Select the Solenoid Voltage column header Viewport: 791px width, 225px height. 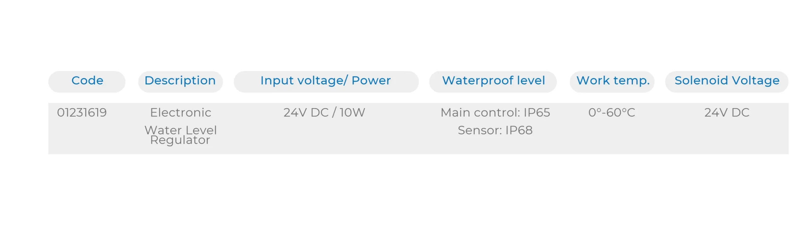coord(727,81)
